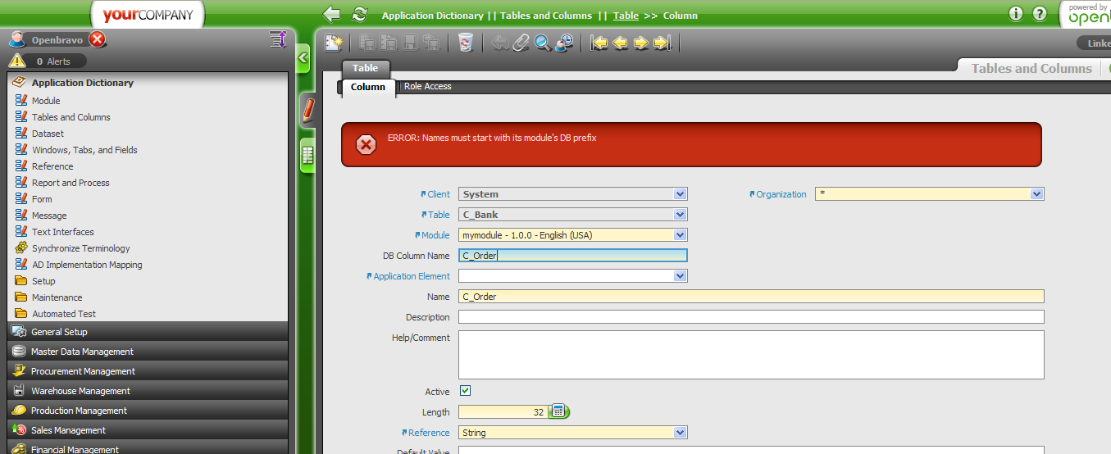The image size is (1111, 454).
Task: Go to next record arrow icon
Action: (x=641, y=43)
